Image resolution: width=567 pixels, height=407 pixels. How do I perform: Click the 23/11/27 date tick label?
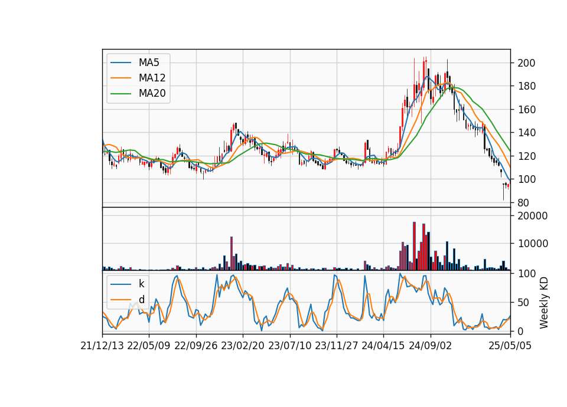pos(336,346)
